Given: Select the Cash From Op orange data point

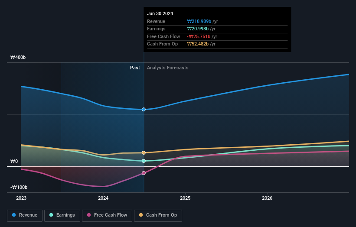Looking at the screenshot, I should pos(144,153).
